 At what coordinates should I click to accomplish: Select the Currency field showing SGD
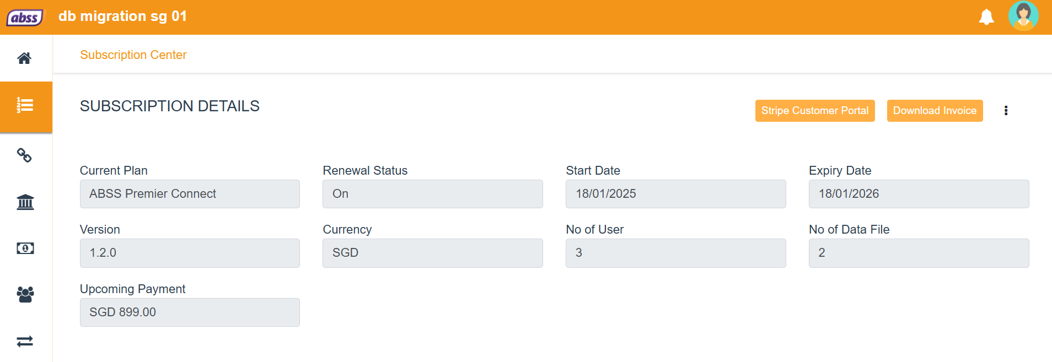[432, 253]
